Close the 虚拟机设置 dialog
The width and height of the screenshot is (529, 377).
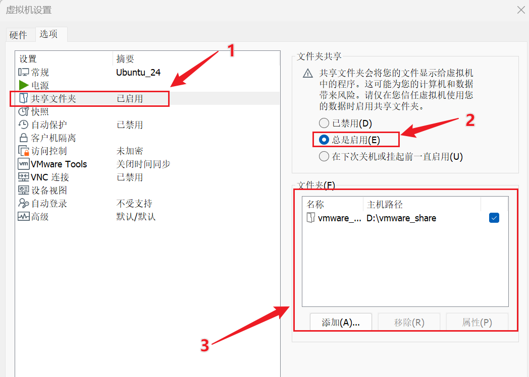point(521,10)
